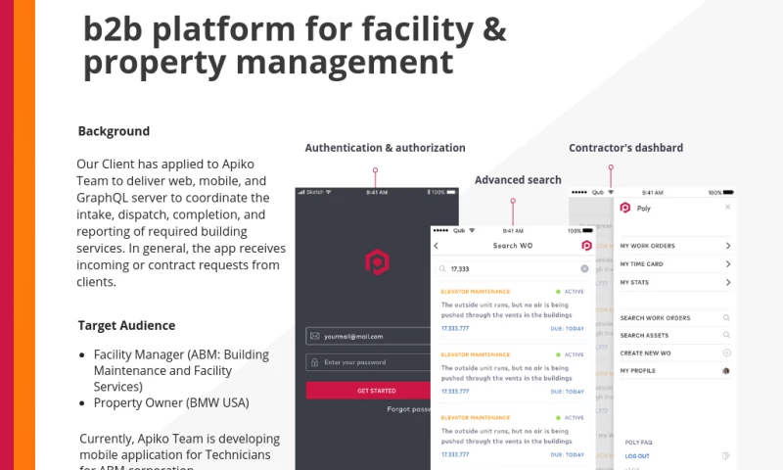Image resolution: width=783 pixels, height=470 pixels.
Task: Click the Poly logo in dashboard menu header
Action: [x=625, y=208]
